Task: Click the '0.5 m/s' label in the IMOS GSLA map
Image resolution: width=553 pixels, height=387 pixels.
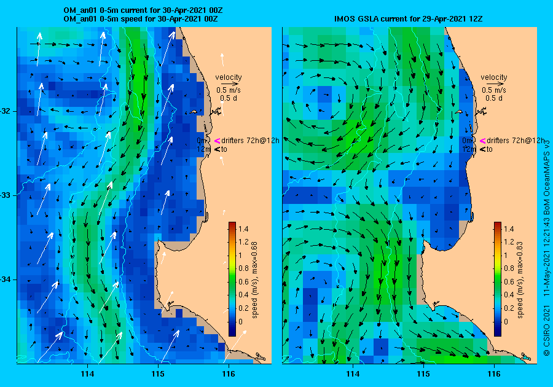Action: point(494,90)
